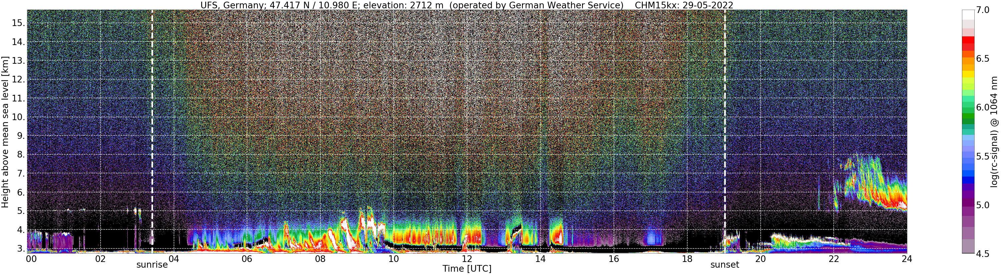Click the height-axis tick label "7."
The width and height of the screenshot is (1001, 275).
21,174
